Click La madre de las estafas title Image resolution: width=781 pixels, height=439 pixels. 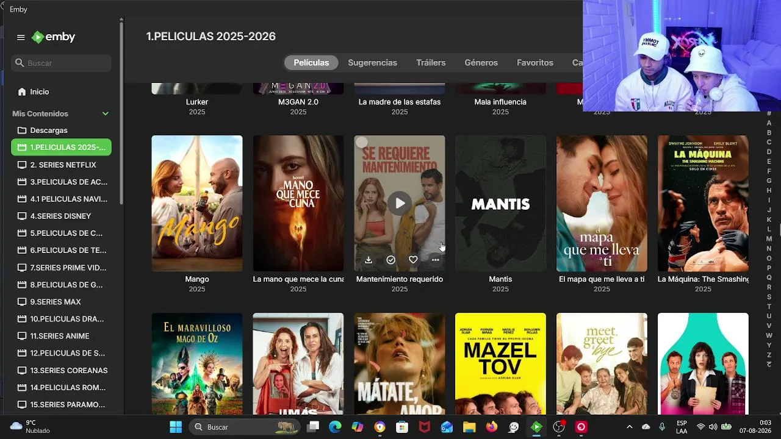400,102
